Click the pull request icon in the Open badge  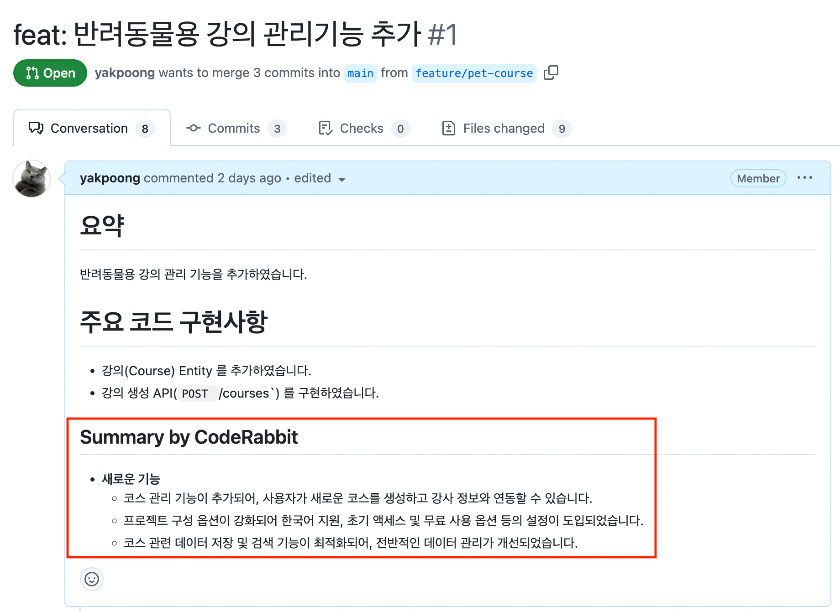[32, 73]
